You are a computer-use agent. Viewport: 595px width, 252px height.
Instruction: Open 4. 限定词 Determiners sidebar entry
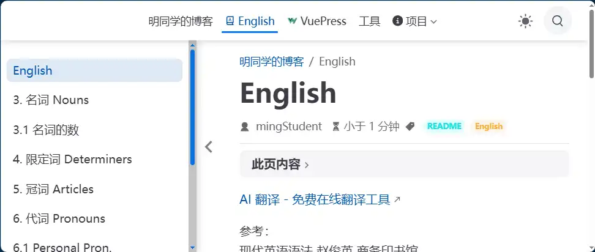72,159
